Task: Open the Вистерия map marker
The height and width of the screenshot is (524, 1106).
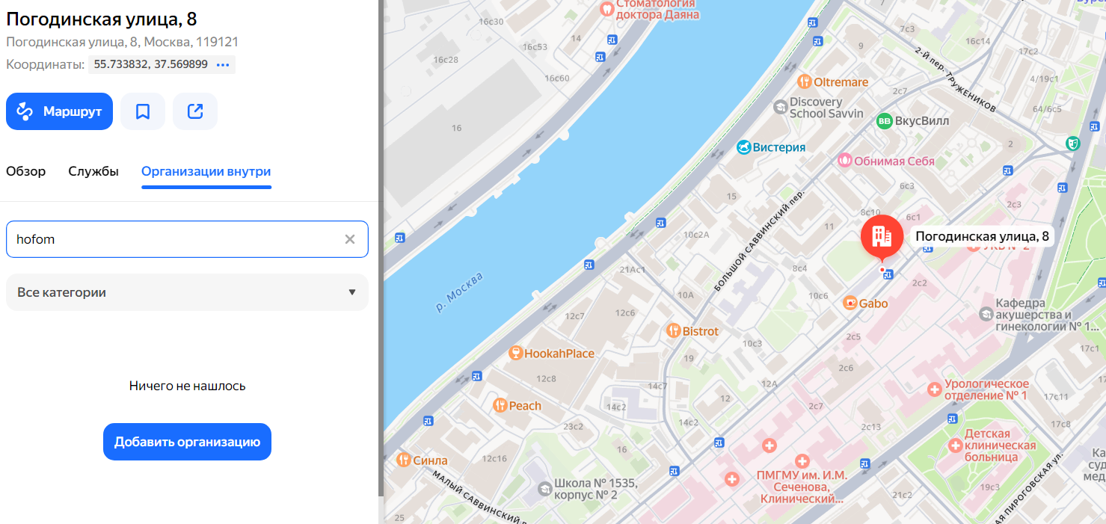Action: 743,147
